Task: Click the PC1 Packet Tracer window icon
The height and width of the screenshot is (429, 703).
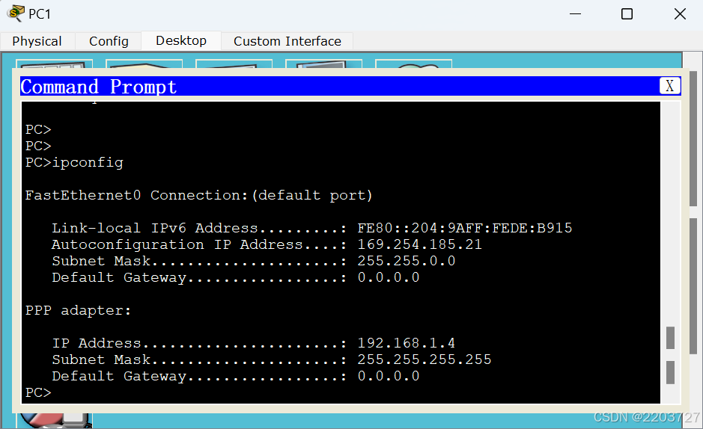Action: 16,13
